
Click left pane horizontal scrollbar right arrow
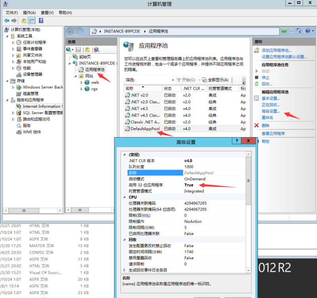[x=60, y=210]
